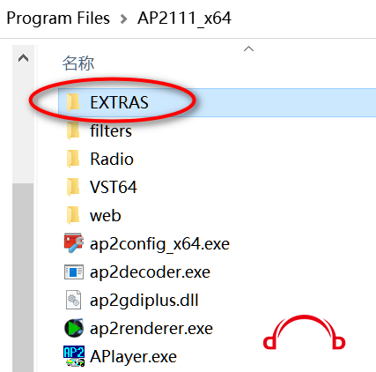Image resolution: width=376 pixels, height=372 pixels.
Task: Sort by the 名称 column header
Action: pyautogui.click(x=78, y=63)
